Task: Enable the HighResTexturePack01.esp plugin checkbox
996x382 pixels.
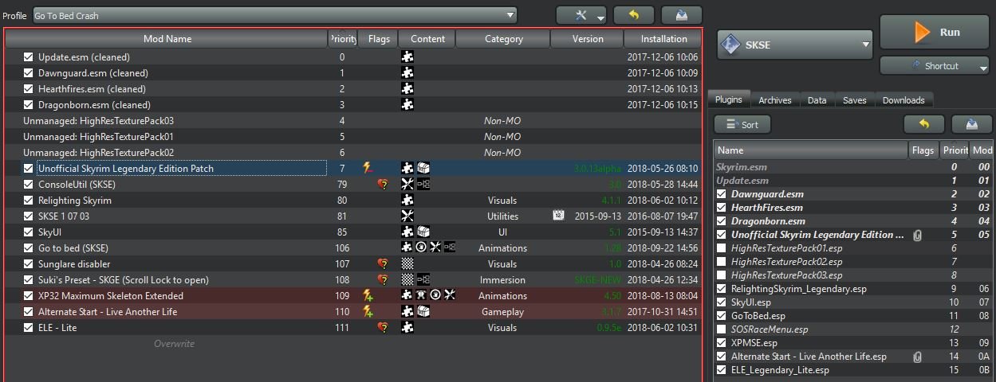Action: [722, 248]
